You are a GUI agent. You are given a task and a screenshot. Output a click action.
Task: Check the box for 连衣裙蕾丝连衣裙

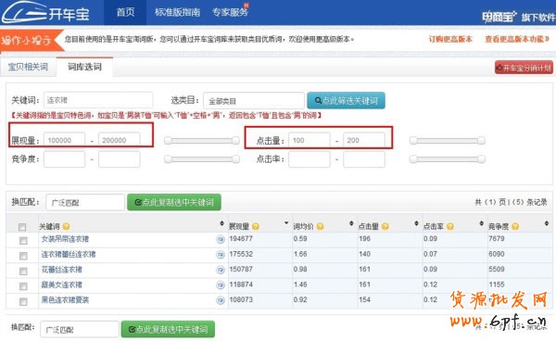23,256
